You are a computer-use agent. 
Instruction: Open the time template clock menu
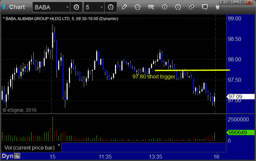pos(111,7)
